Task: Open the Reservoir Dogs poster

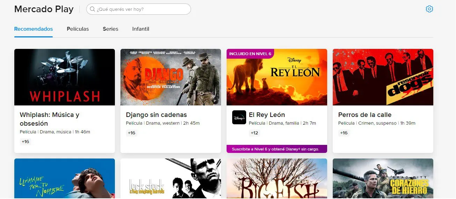Action: click(x=383, y=77)
